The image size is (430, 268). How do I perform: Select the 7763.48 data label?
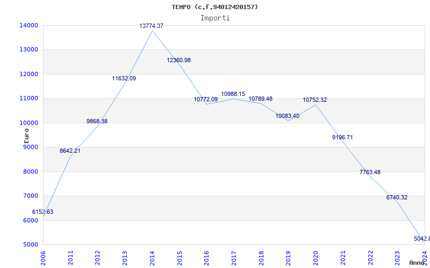coord(370,172)
